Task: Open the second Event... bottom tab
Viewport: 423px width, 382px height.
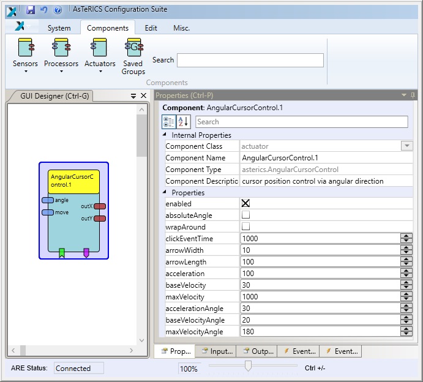Action: tap(341, 351)
